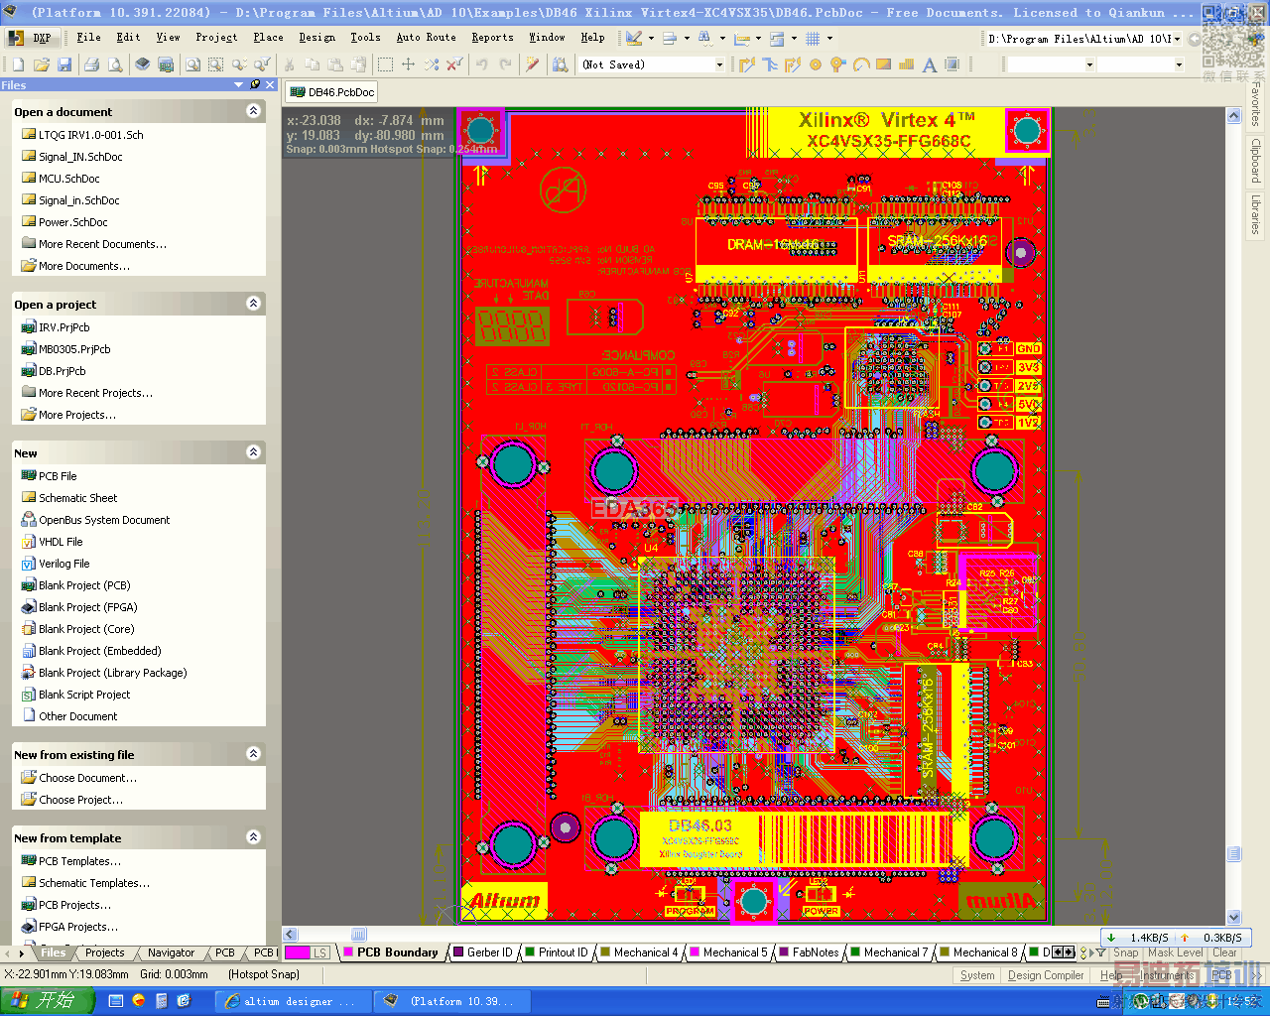Select the Place Fill tool
The height and width of the screenshot is (1016, 1270).
click(883, 64)
